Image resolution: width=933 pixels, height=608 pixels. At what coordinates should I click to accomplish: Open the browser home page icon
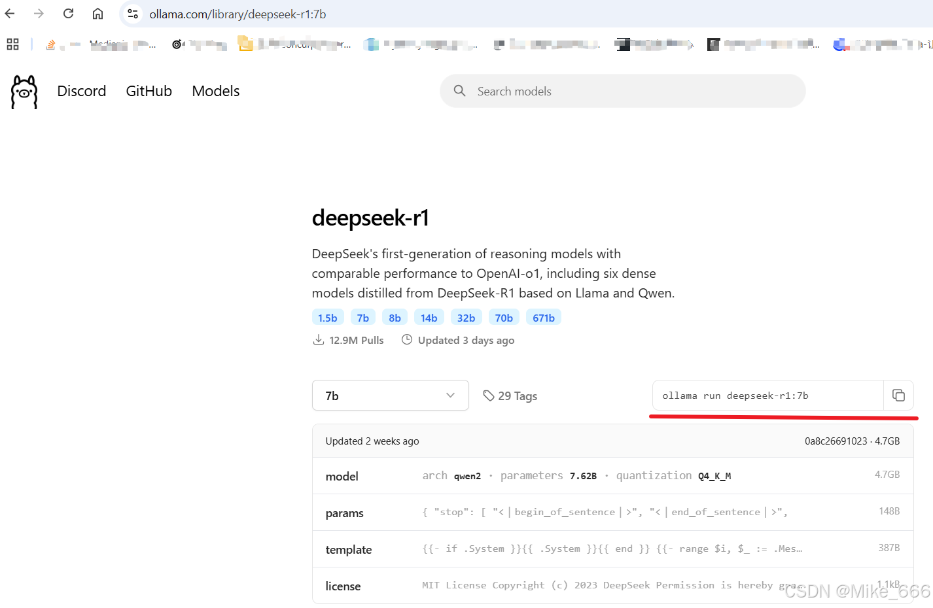tap(97, 14)
